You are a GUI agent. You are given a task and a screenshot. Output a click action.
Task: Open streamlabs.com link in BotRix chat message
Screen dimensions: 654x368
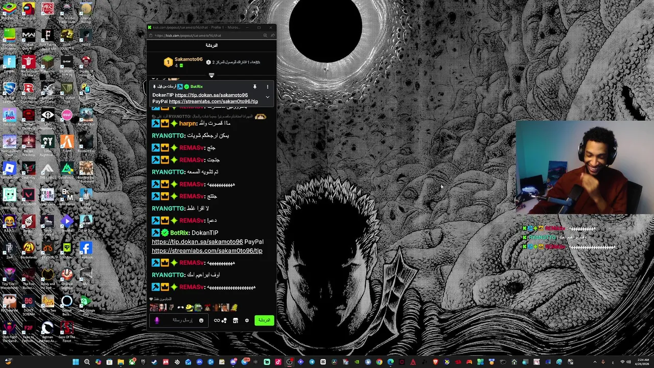coord(207,251)
